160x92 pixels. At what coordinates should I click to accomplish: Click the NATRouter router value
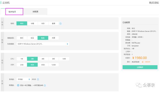[x=136, y=43]
